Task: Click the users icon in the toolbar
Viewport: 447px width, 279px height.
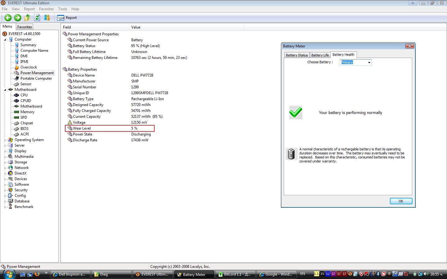Action: 47,18
